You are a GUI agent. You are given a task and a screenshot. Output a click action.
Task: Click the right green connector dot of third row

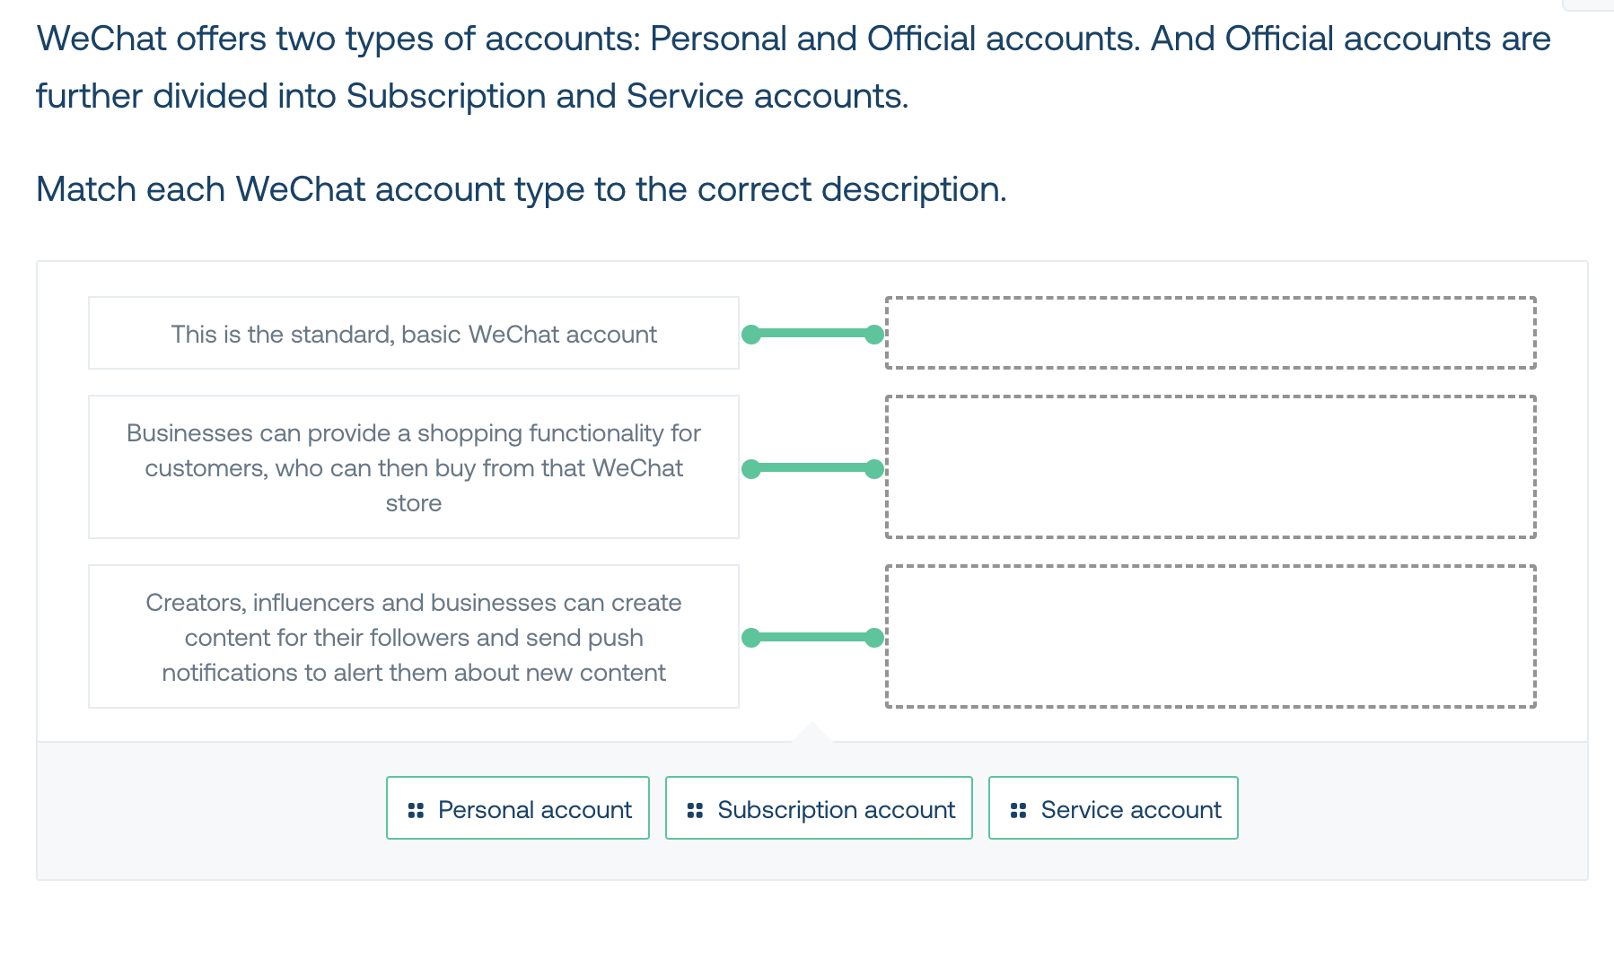click(874, 638)
